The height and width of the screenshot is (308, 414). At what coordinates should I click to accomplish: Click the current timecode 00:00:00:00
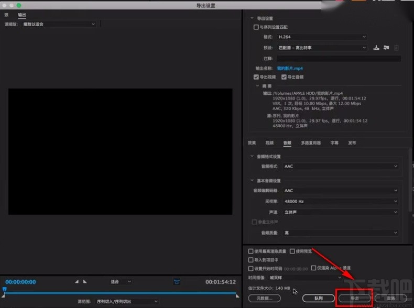click(20, 282)
